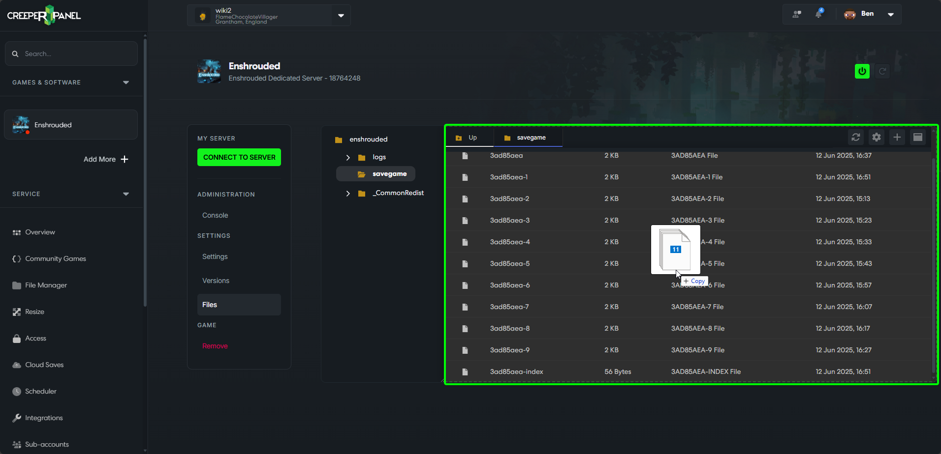Select the Enshrouded game in sidebar
This screenshot has height=454, width=941.
click(71, 125)
